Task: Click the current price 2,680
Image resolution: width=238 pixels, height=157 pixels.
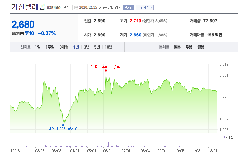Action: [23, 24]
